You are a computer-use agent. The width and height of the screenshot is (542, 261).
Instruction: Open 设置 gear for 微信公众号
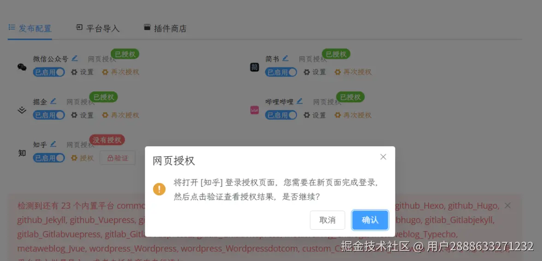pos(82,72)
